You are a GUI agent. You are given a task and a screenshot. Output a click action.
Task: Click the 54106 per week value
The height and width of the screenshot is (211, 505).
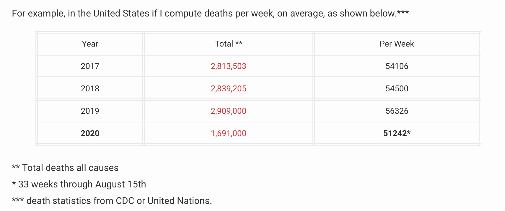[397, 66]
